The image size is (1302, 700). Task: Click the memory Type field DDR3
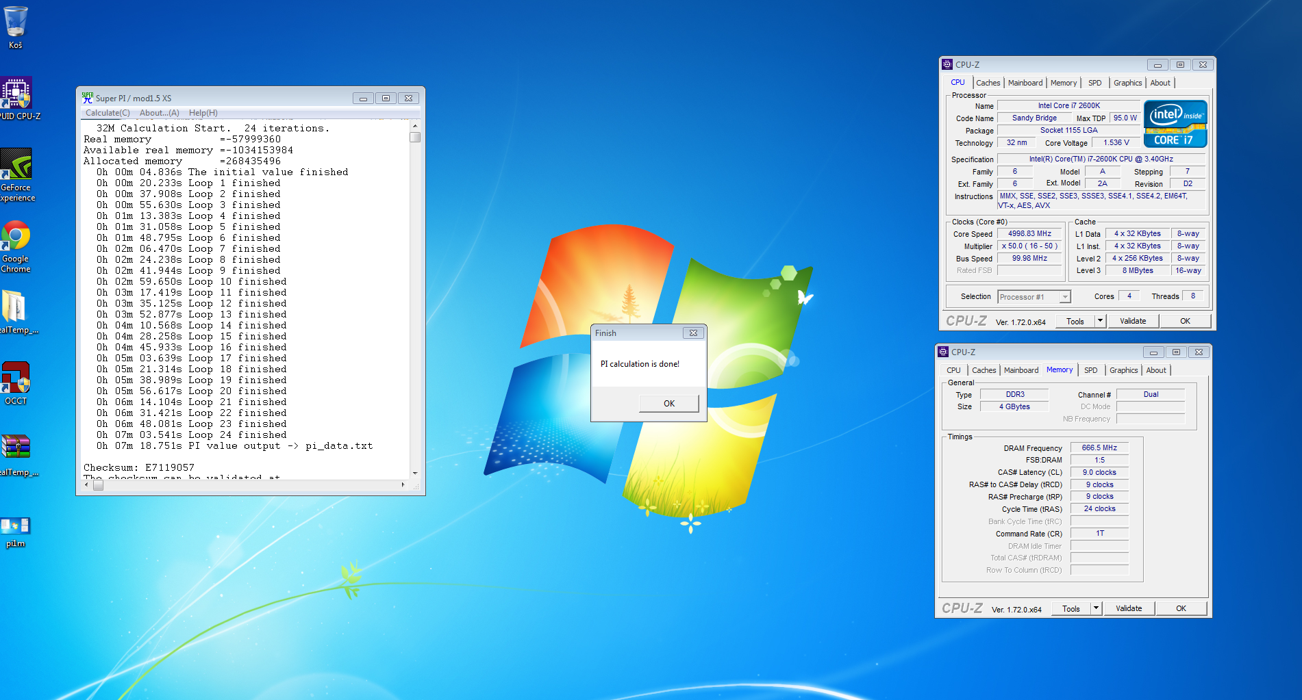coord(1014,395)
